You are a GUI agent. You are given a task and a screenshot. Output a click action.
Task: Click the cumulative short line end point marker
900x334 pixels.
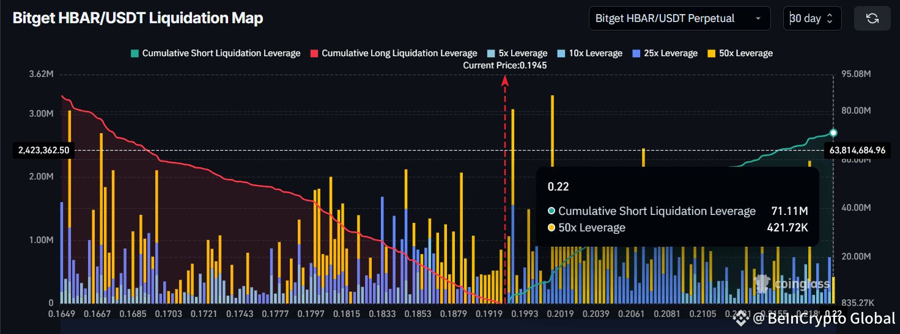tap(833, 133)
